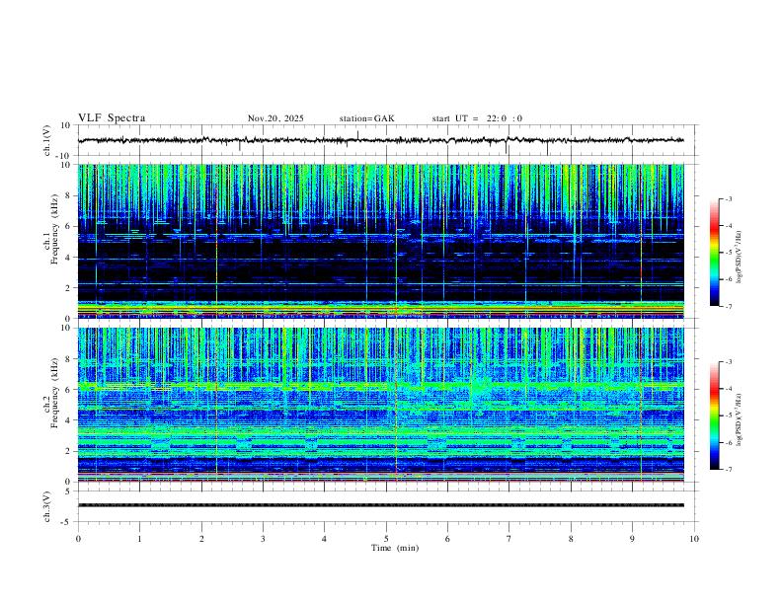Click the time axis tick label "10"
This screenshot has width=782, height=604.
coord(694,539)
